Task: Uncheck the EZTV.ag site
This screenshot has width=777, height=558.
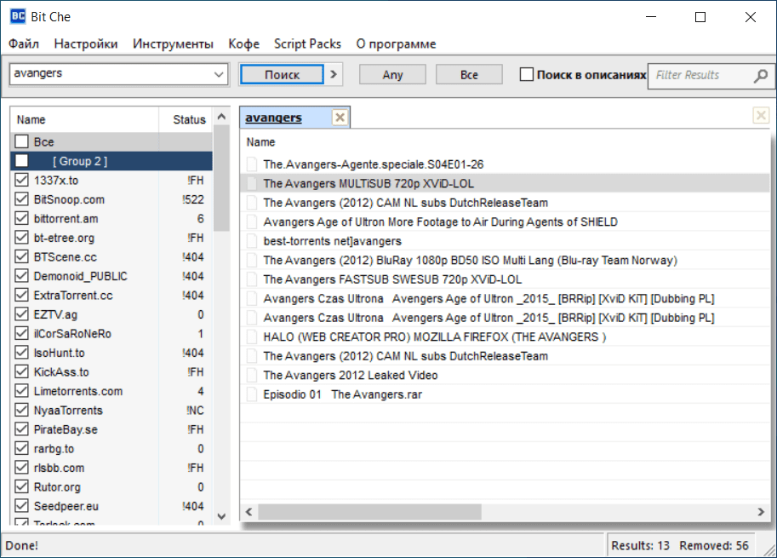Action: (21, 314)
